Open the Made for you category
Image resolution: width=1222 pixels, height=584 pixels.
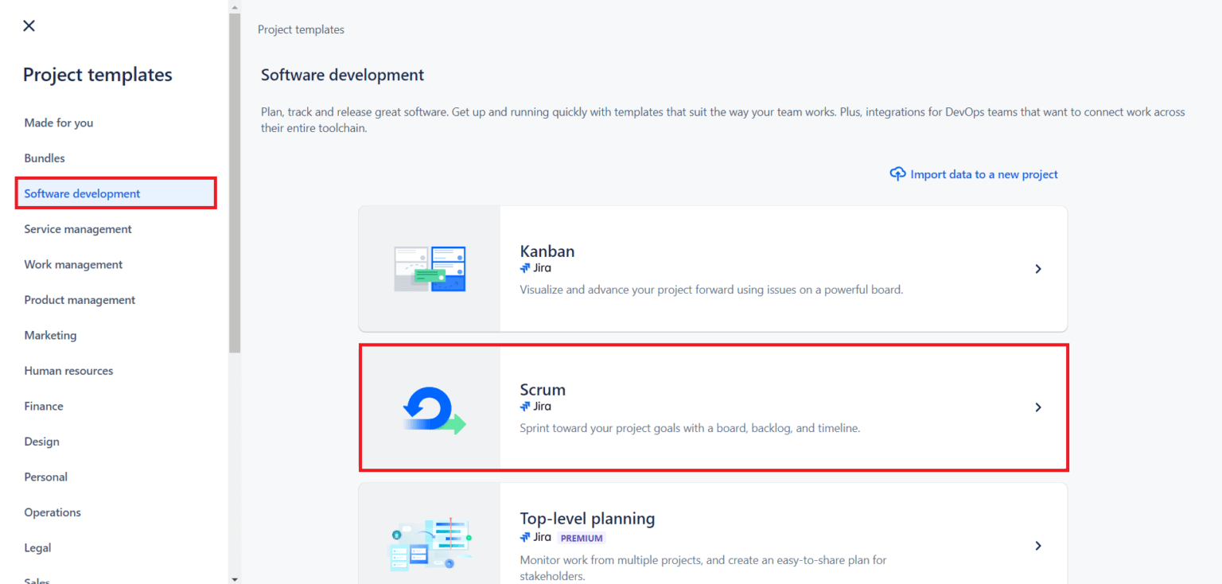coord(59,123)
